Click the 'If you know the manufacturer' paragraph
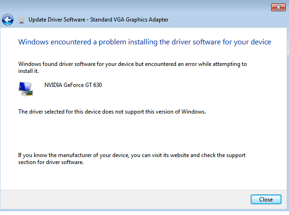 pos(132,158)
